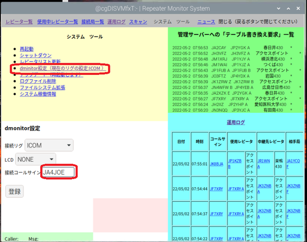The image size is (307, 242).
Task: Click the JA2CAY request row 07:56:53
Action: (232, 48)
